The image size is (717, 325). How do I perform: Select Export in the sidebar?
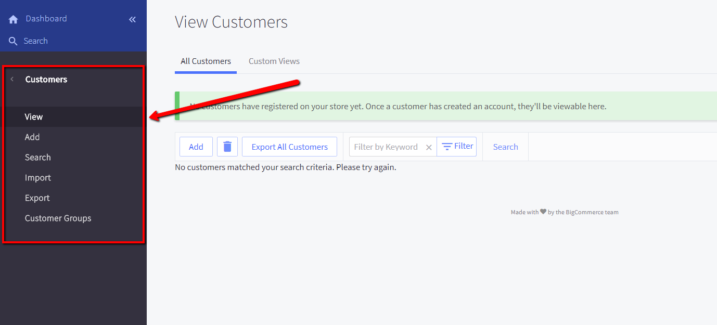click(x=37, y=198)
